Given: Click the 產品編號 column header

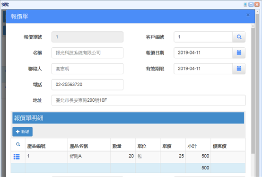Looking at the screenshot, I should pos(46,145).
